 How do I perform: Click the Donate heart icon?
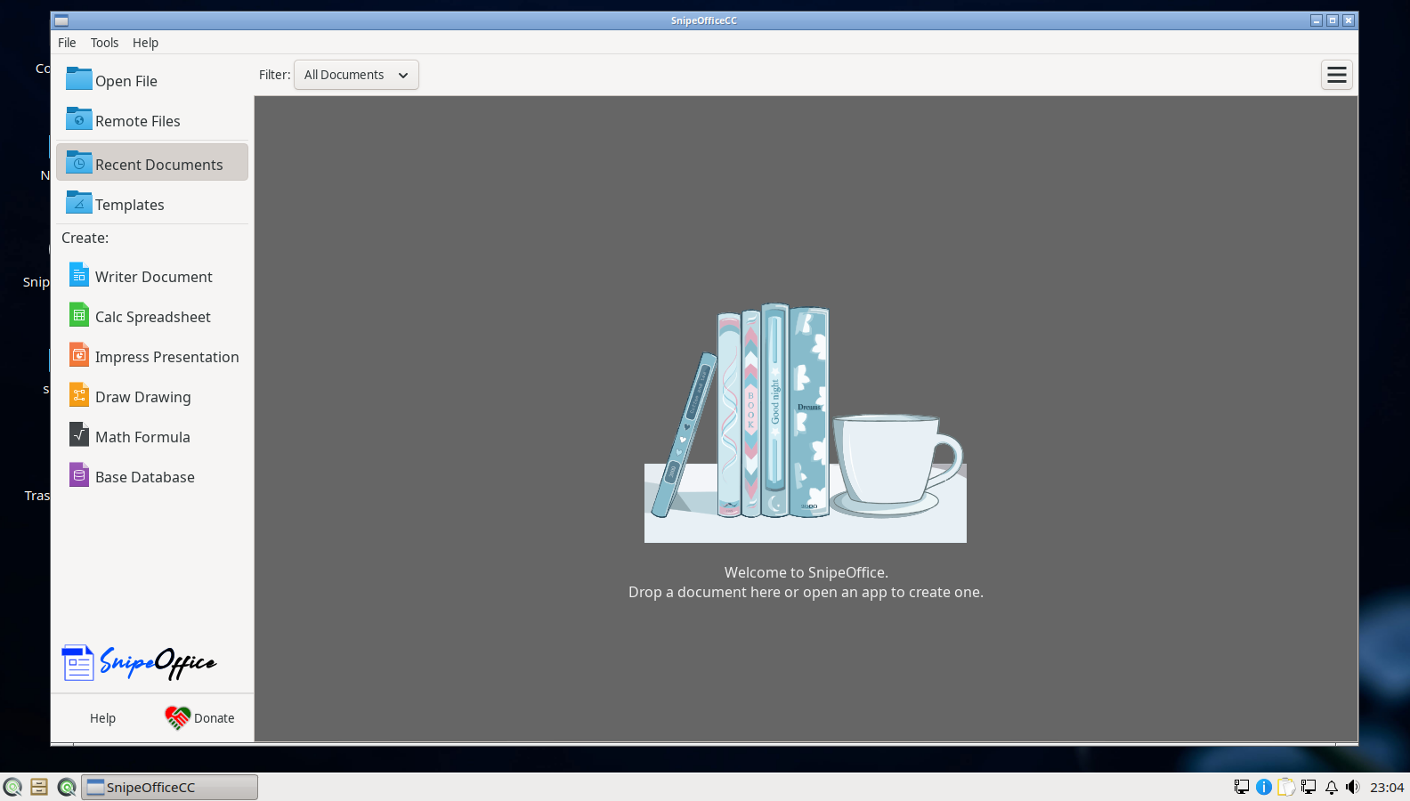[178, 717]
